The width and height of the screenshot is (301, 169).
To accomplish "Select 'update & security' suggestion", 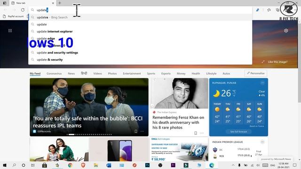I will click(140, 60).
